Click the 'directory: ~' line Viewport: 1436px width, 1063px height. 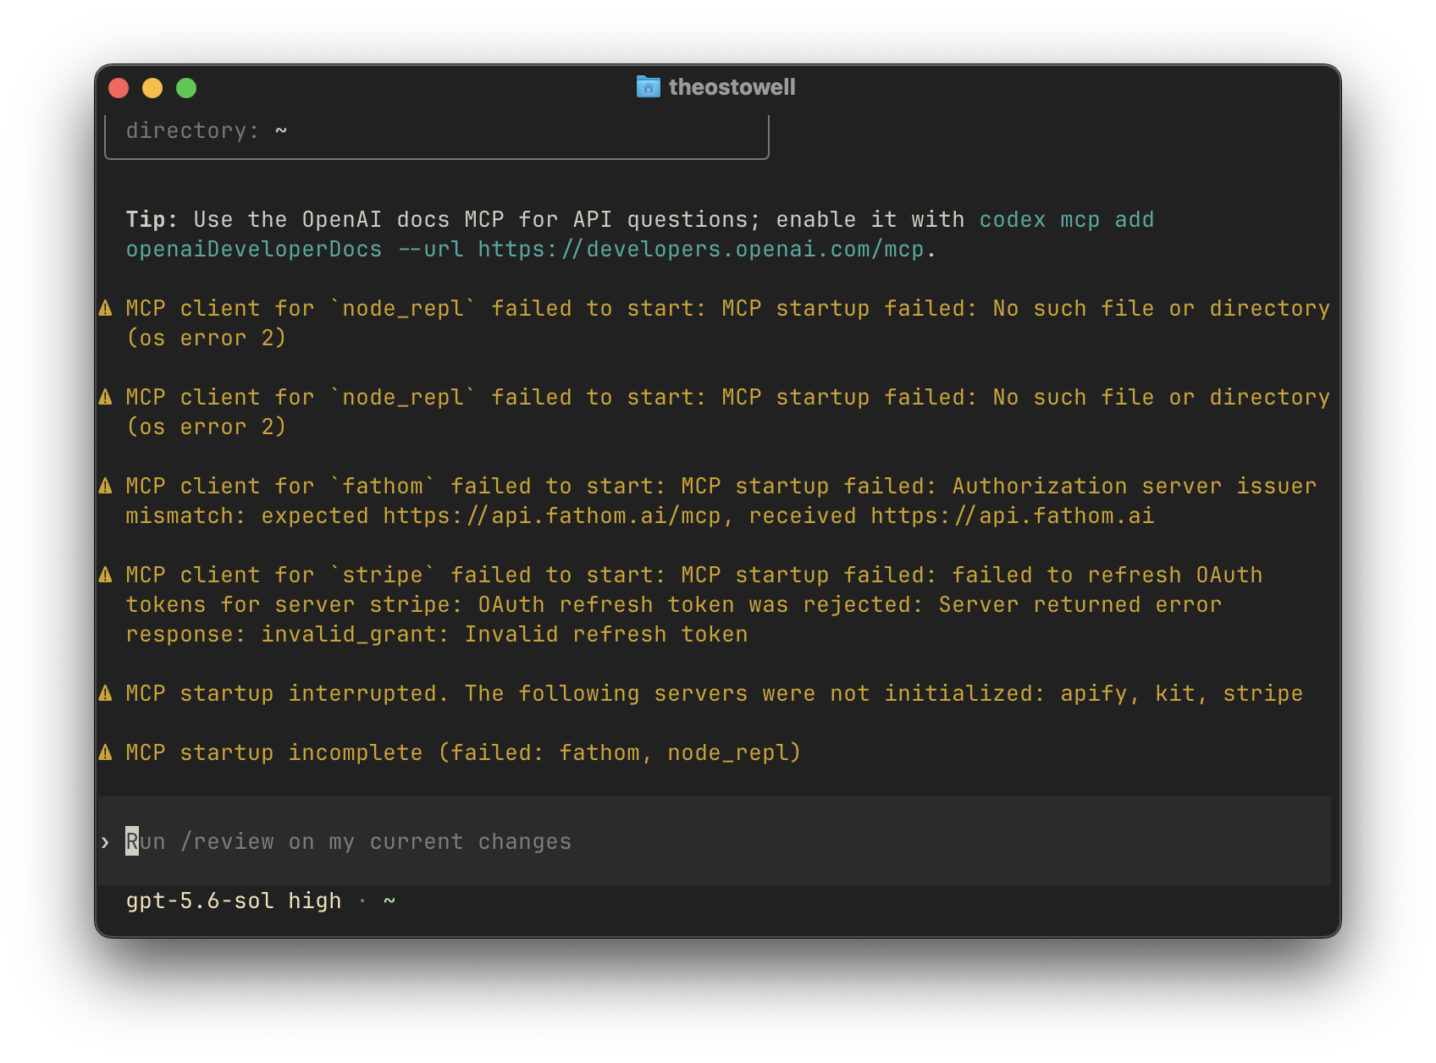click(x=207, y=131)
